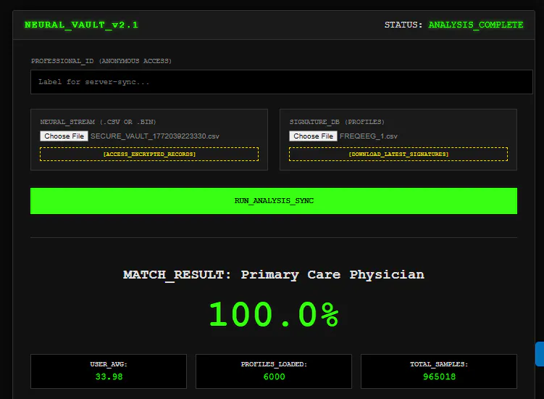Click the TOTAL_SAMPLES value 965018

(x=439, y=377)
